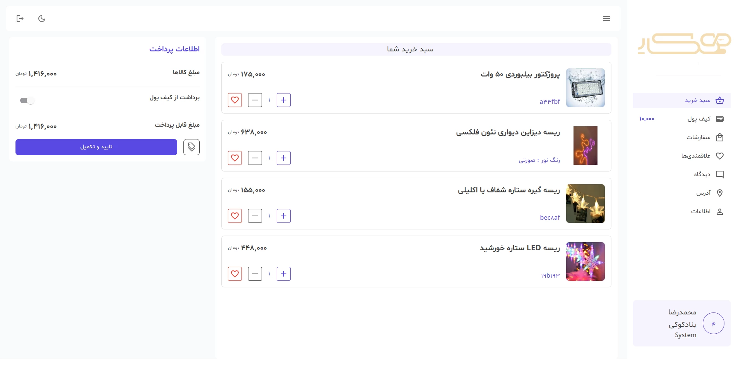Click the اطلاعات پرداخت heading
Screen dimensions: 743x365
click(175, 49)
